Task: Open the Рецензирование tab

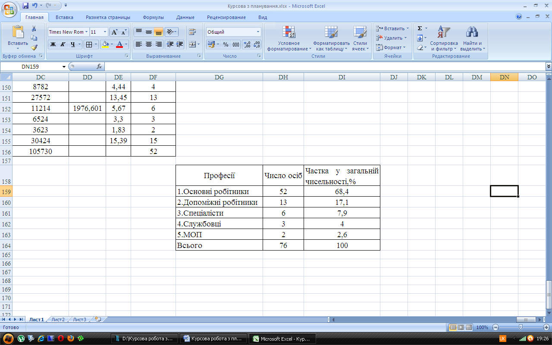Action: click(226, 17)
